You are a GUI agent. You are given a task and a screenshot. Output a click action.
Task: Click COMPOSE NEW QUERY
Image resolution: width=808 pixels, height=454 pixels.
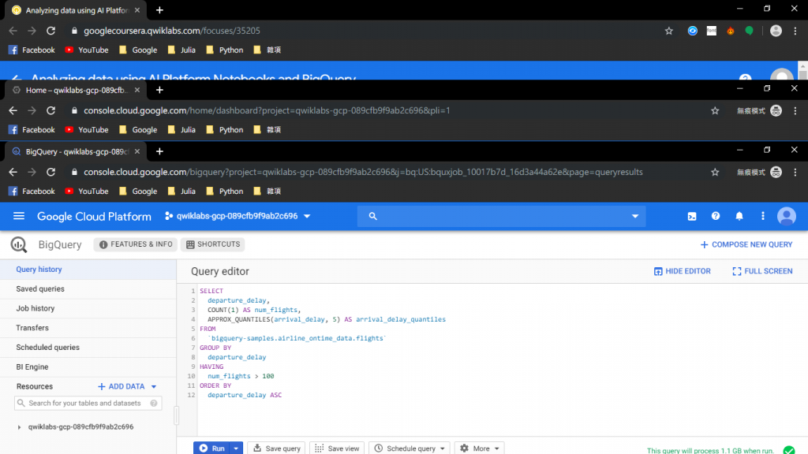746,244
